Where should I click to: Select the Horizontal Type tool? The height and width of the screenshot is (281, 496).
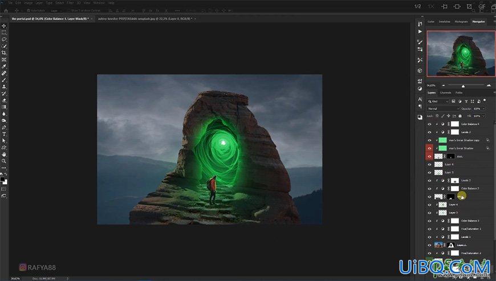click(x=4, y=134)
